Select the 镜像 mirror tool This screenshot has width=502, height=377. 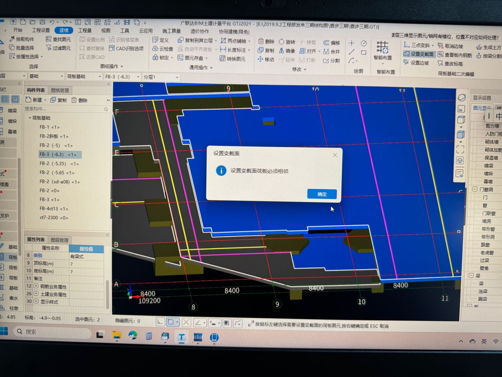click(287, 51)
